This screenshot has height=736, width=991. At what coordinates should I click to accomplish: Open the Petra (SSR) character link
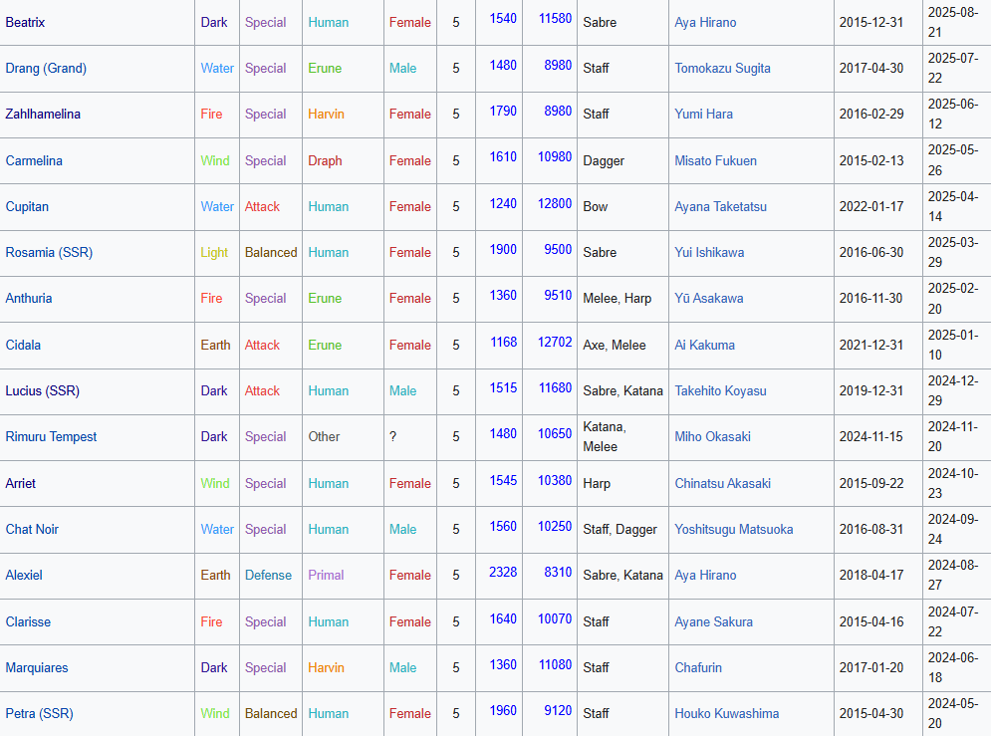tap(40, 713)
